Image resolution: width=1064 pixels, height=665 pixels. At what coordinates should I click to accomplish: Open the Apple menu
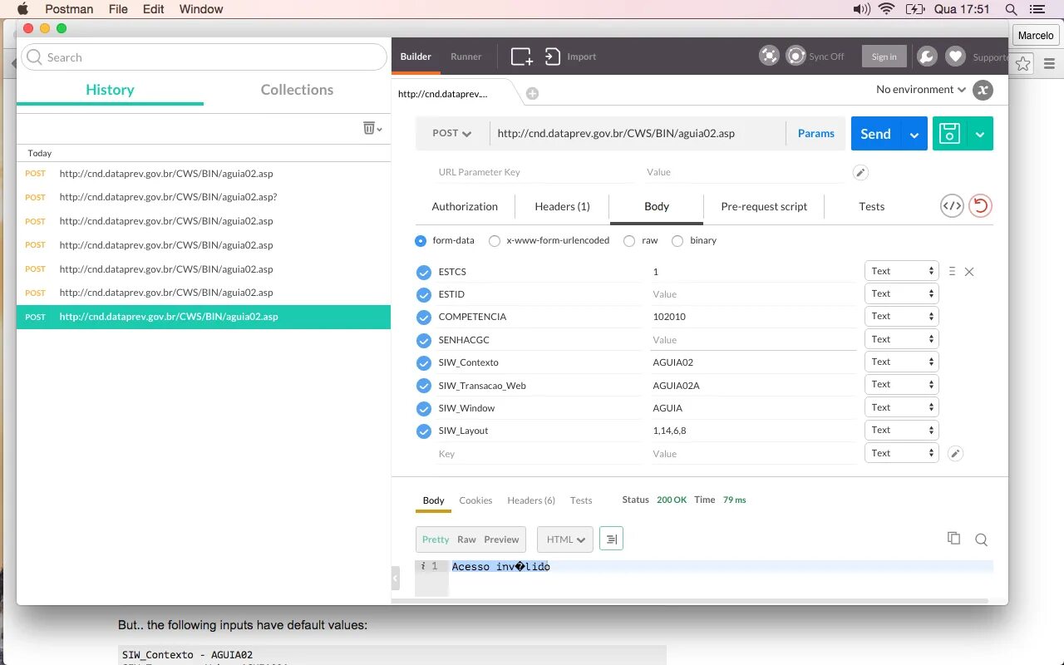(22, 9)
